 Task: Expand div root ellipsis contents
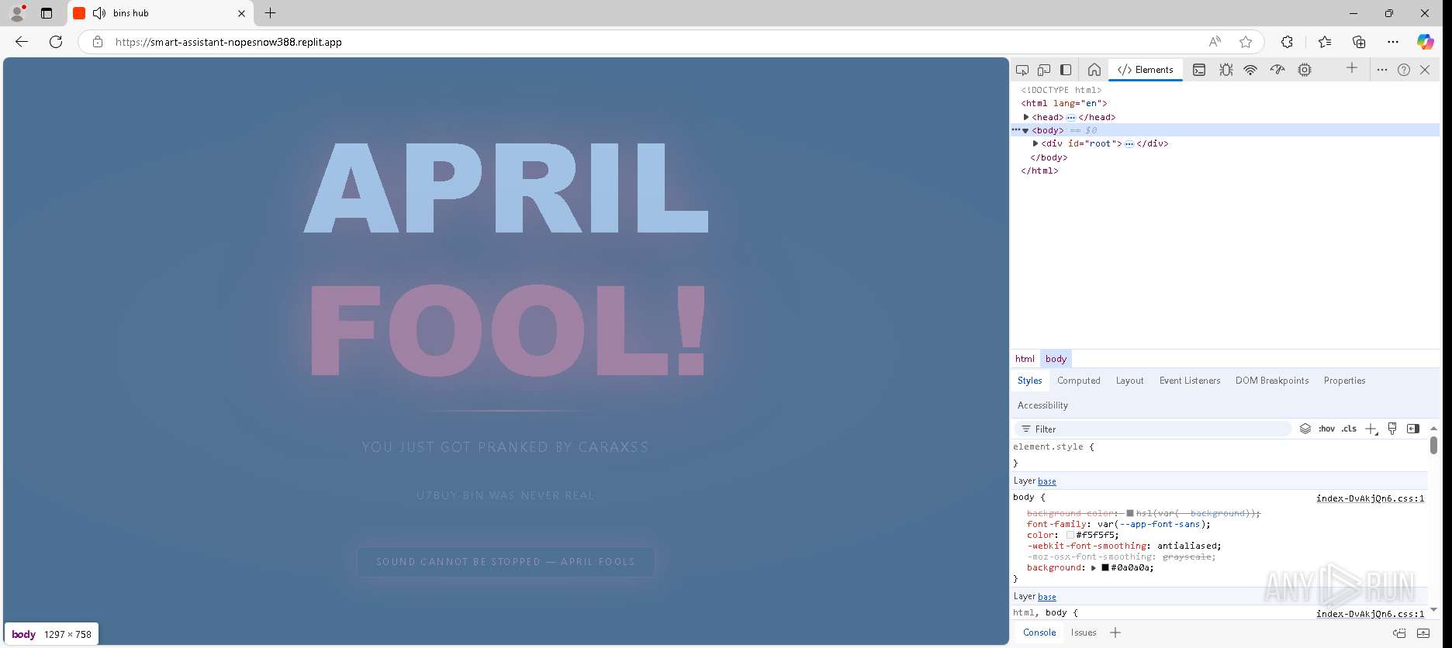point(1129,144)
